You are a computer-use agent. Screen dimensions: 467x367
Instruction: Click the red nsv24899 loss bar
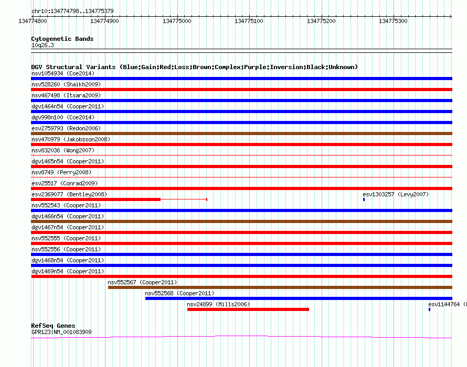point(248,309)
